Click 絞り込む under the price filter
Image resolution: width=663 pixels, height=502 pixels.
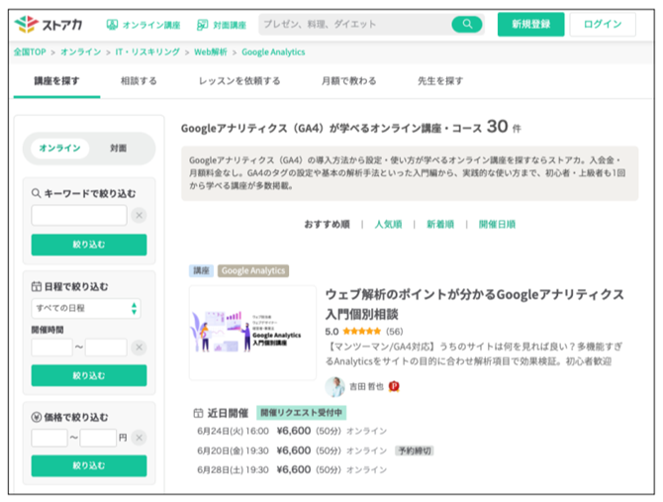tap(89, 465)
